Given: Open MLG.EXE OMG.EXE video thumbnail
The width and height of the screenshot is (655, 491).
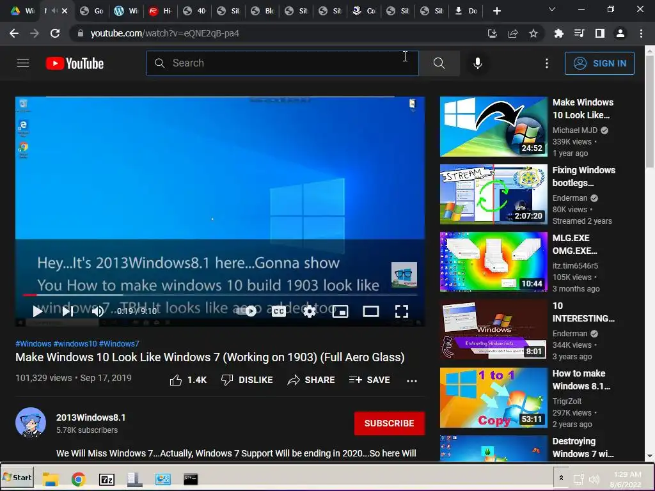Looking at the screenshot, I should click(493, 261).
